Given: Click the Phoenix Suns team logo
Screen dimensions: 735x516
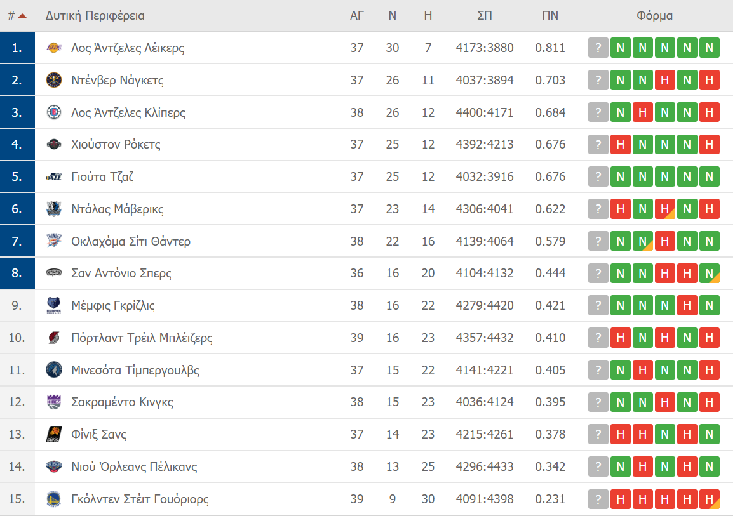Looking at the screenshot, I should tap(54, 435).
